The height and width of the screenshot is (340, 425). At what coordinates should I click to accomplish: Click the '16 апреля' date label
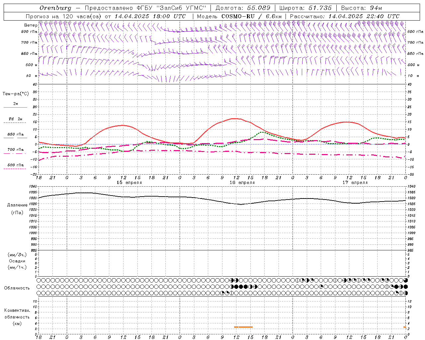242,183
